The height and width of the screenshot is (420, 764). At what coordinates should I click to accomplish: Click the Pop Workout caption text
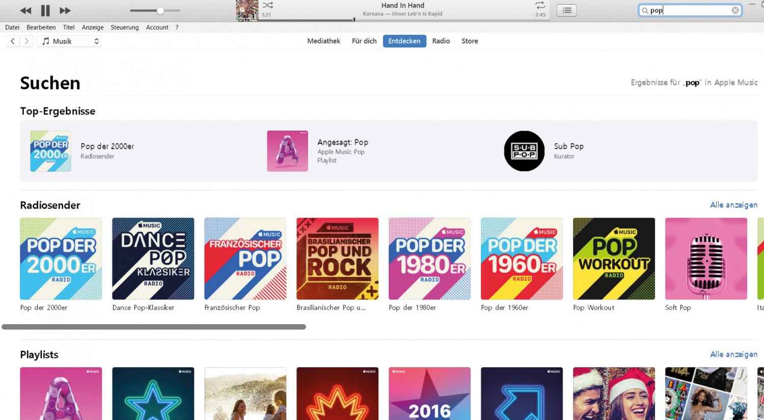pos(594,308)
